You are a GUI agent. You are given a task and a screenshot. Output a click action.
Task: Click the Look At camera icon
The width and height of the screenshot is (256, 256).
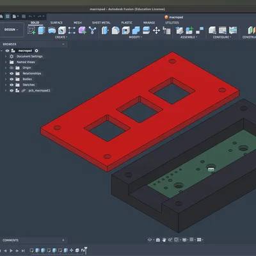(x=158, y=240)
